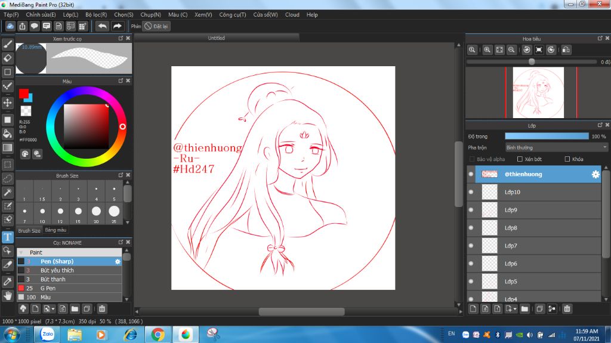Viewport: 611px width, 343px height.
Task: Select the Lasso selection tool
Action: 7,178
